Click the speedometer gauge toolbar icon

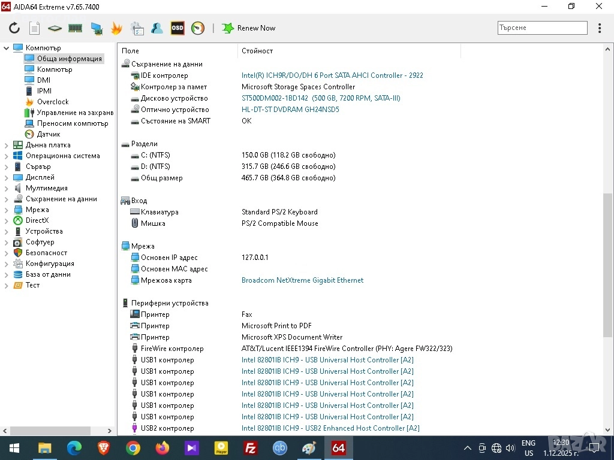198,28
